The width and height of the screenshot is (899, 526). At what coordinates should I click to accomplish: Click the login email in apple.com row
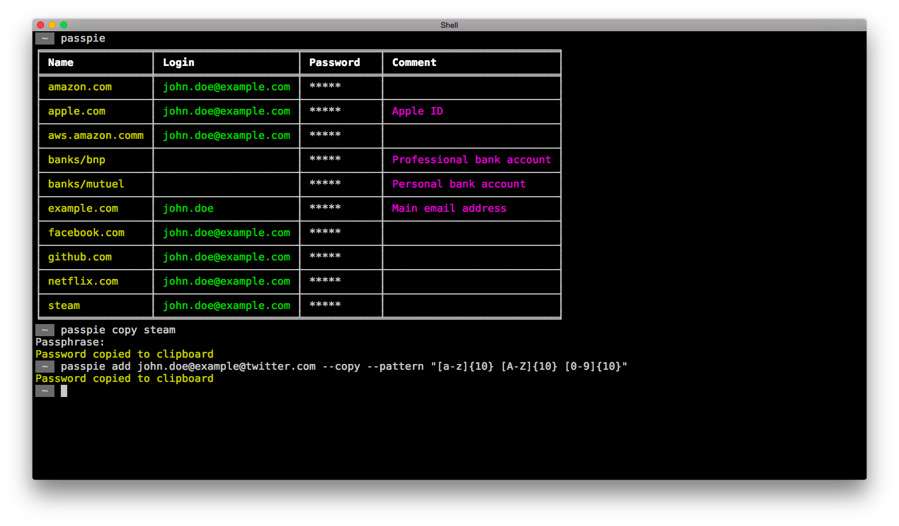(x=226, y=111)
